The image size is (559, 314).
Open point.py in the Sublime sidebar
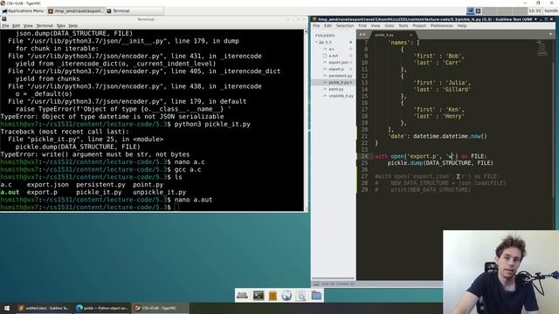click(x=335, y=89)
